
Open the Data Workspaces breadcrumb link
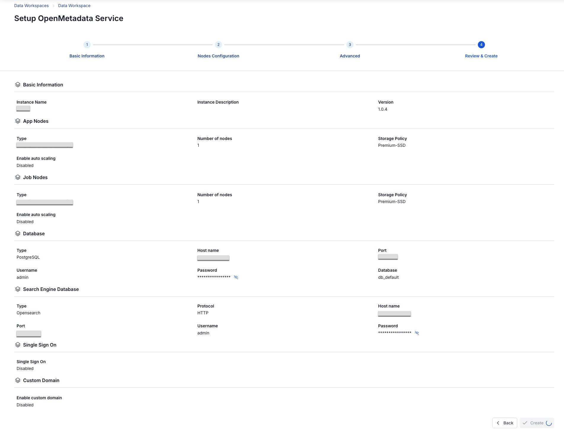[x=31, y=6]
